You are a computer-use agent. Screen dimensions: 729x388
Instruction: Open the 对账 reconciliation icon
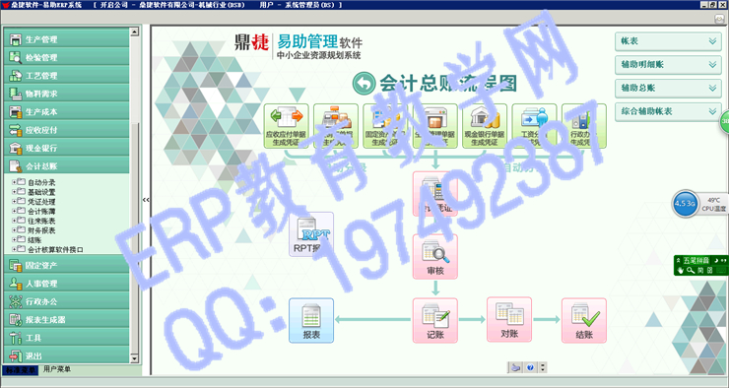pyautogui.click(x=509, y=320)
